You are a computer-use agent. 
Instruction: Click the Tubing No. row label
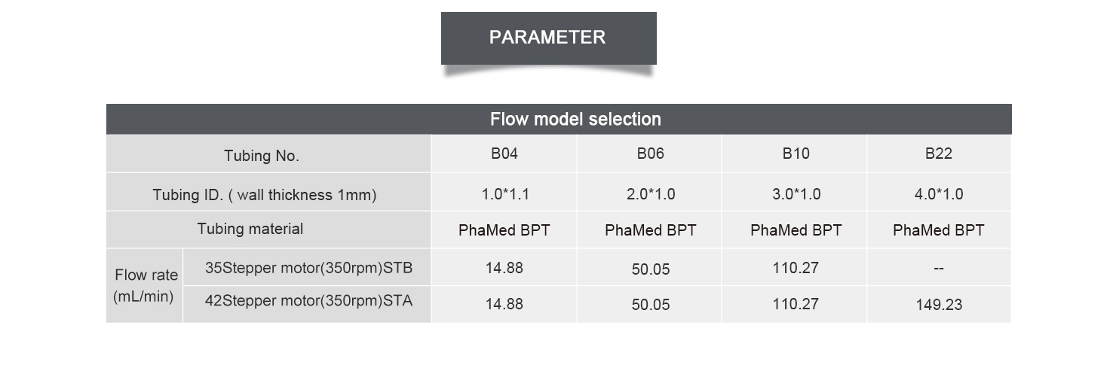(262, 156)
